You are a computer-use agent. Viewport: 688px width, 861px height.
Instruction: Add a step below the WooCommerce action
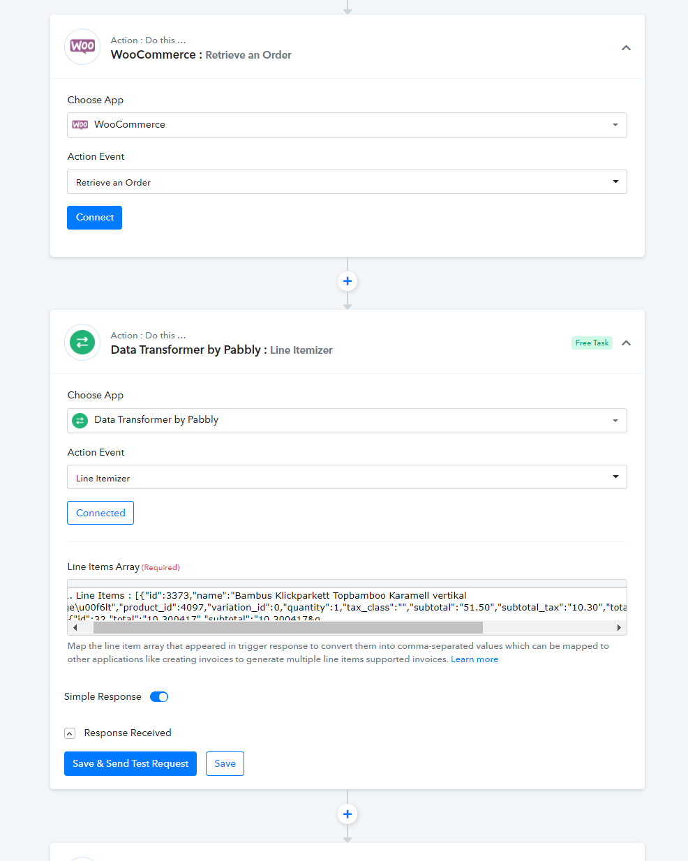[347, 281]
